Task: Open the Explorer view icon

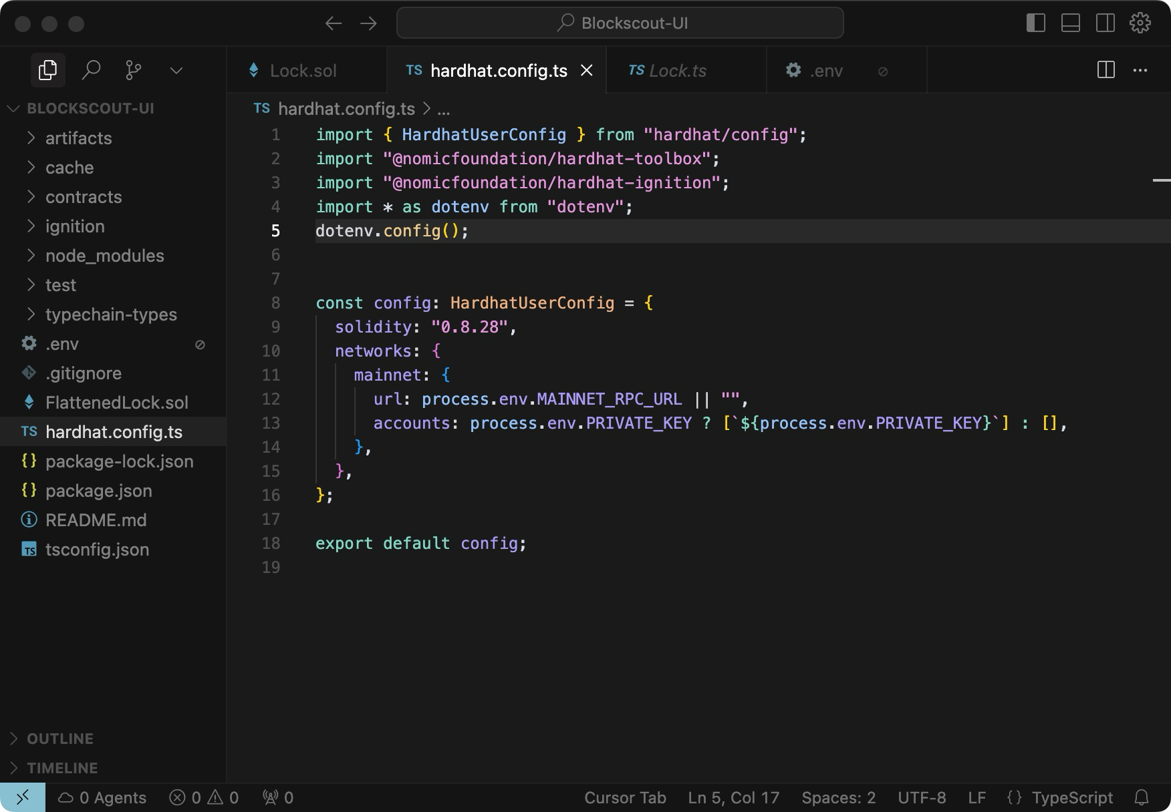Action: pos(47,70)
